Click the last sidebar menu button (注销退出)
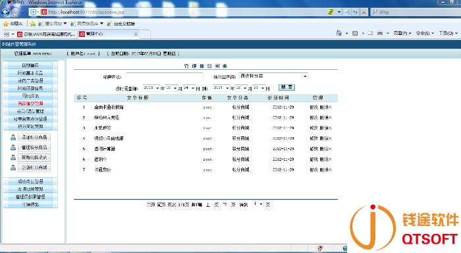Viewport: 461px width, 253px height. pos(30,204)
